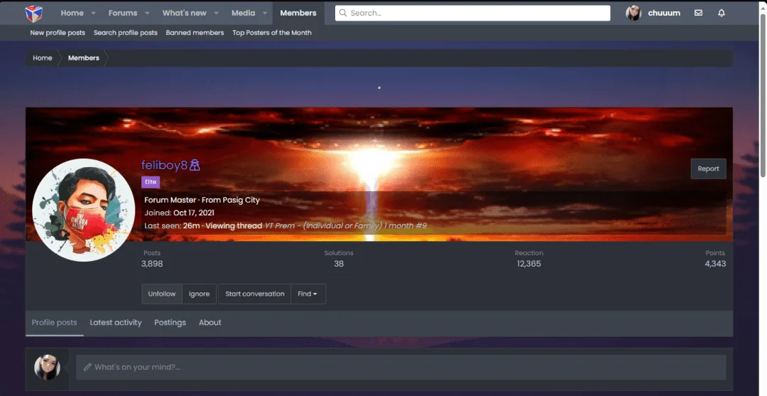
Task: Click your avatar beside the post box
Action: coord(47,367)
